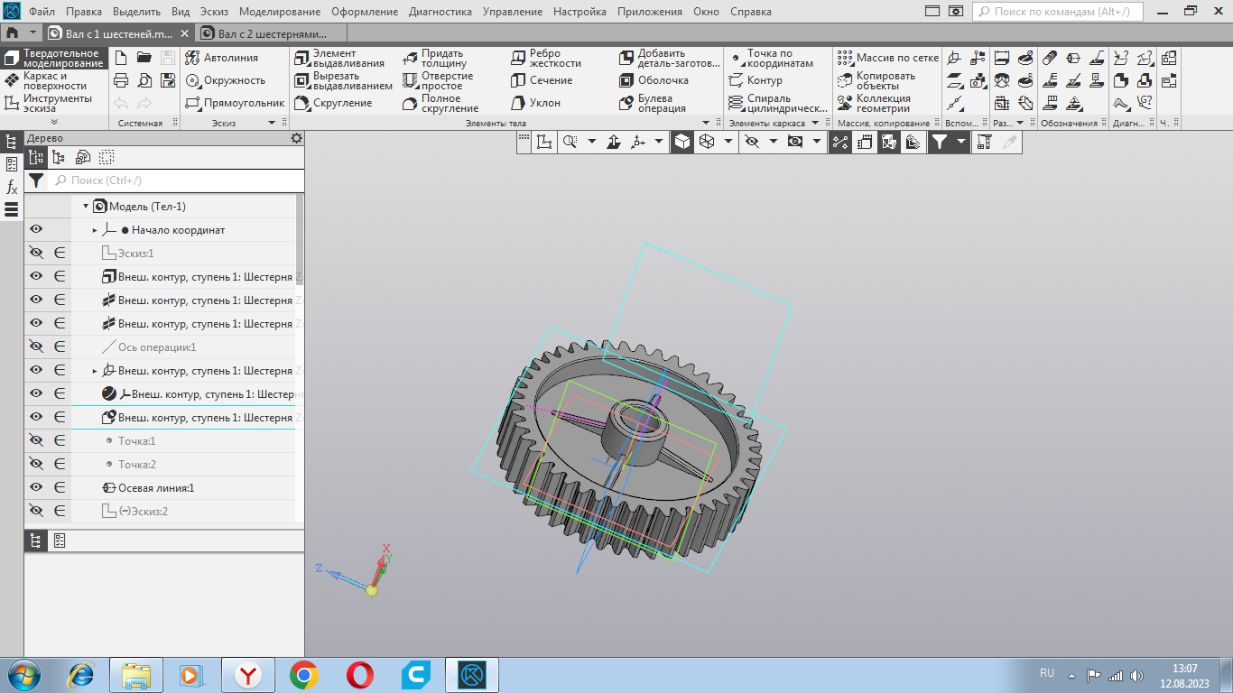
Task: Collapse the Модель (Тел-1) tree node
Action: click(x=86, y=207)
